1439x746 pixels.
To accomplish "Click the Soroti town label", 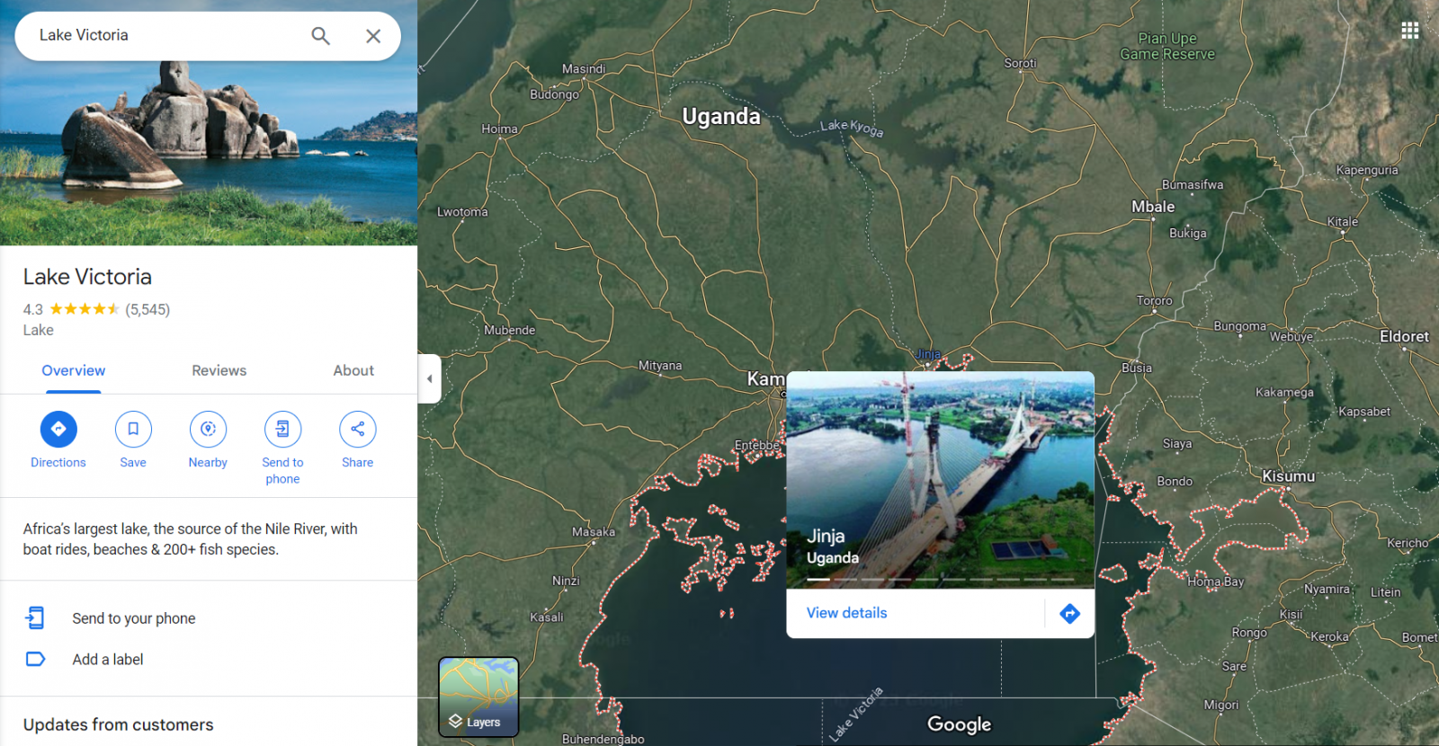I will click(x=1020, y=63).
